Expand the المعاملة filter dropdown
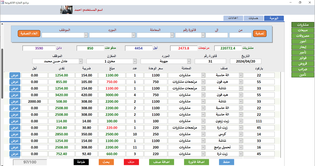Screen dimensions: 315x166 [172, 35]
